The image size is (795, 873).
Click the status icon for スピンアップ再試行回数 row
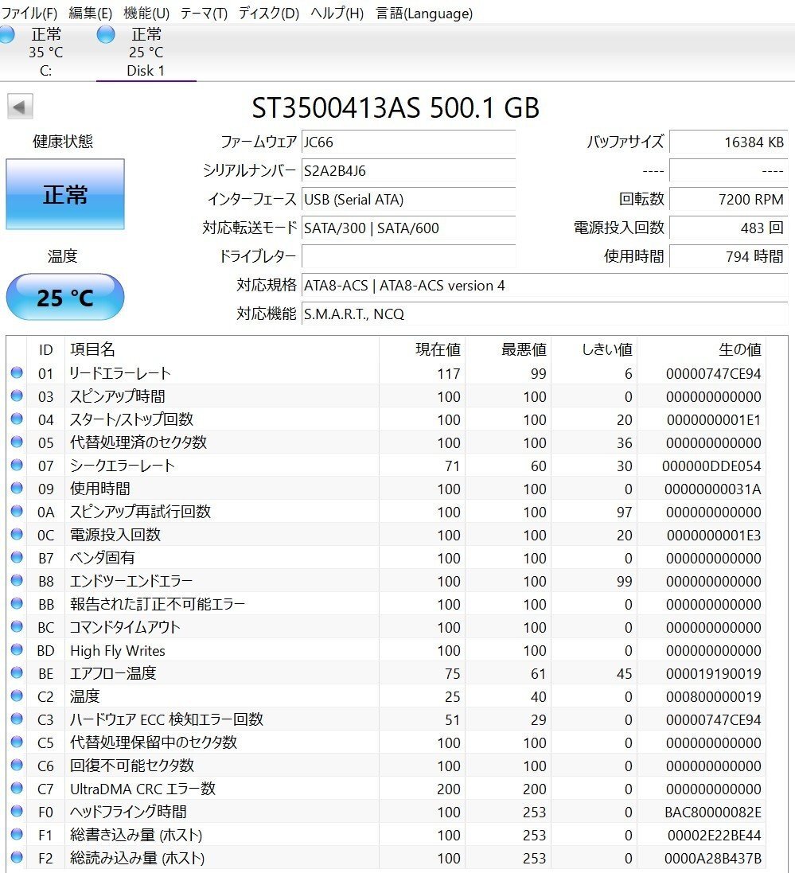[17, 511]
